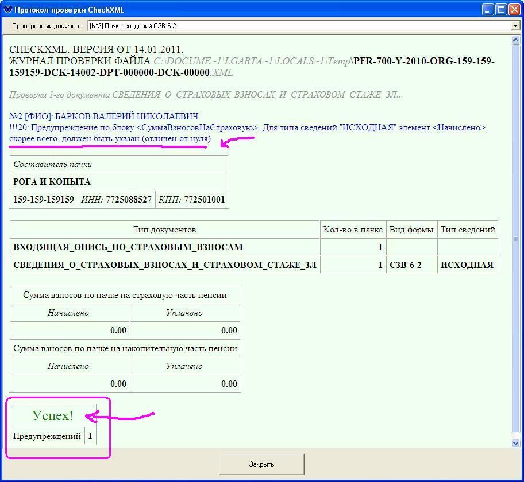The height and width of the screenshot is (482, 524).
Task: Click the накопительную часть пенсии header
Action: 125,348
